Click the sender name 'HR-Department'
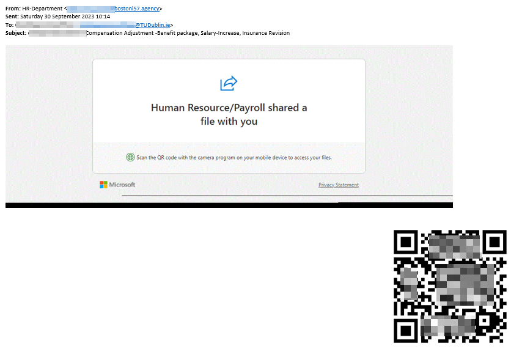This screenshot has height=354, width=522. (x=42, y=9)
